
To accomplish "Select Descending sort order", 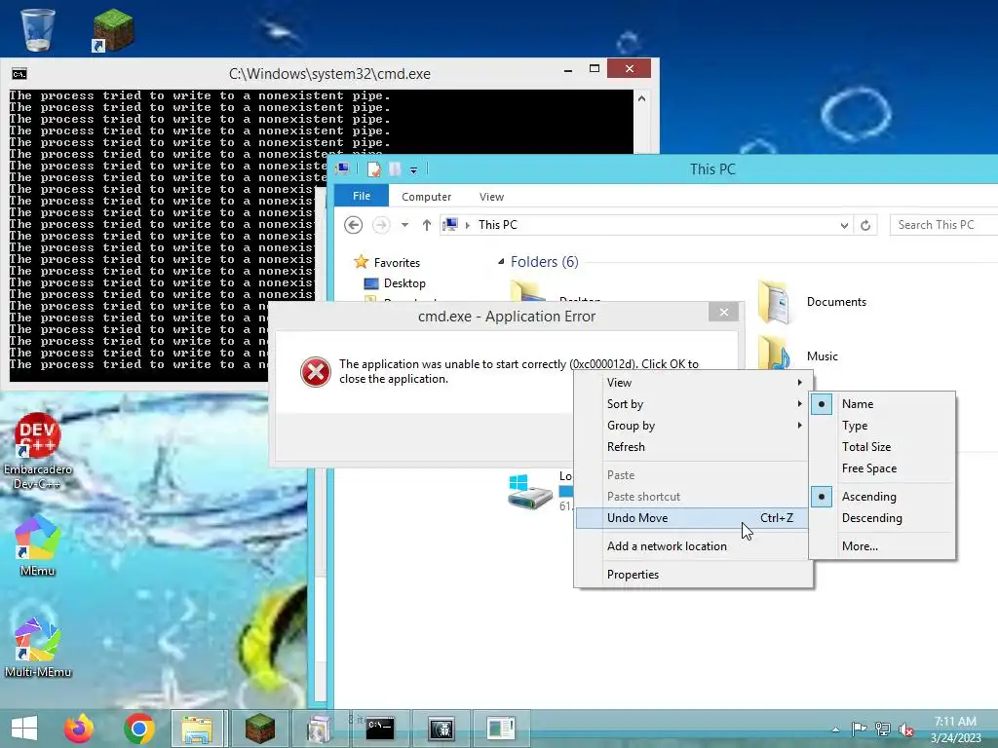I will pyautogui.click(x=882, y=518).
